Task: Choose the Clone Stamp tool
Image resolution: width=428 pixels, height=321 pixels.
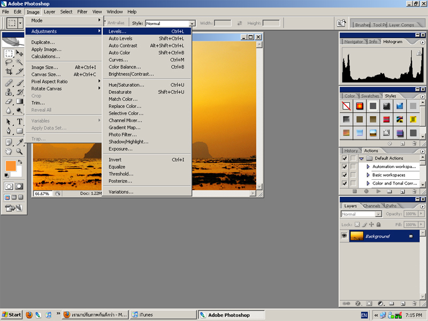Action: (9, 92)
